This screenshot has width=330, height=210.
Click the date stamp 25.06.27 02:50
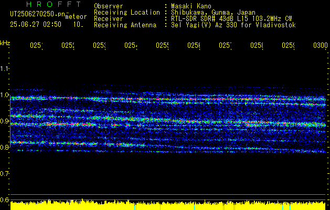coord(36,25)
